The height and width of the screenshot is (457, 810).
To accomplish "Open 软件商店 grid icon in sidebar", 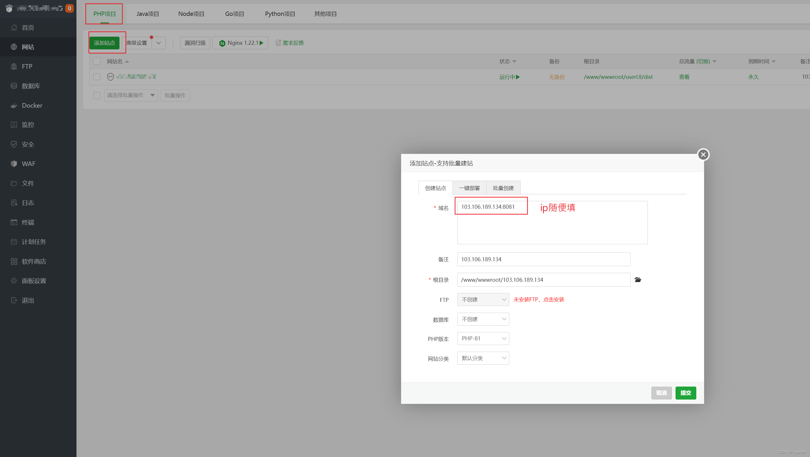I will coord(14,261).
